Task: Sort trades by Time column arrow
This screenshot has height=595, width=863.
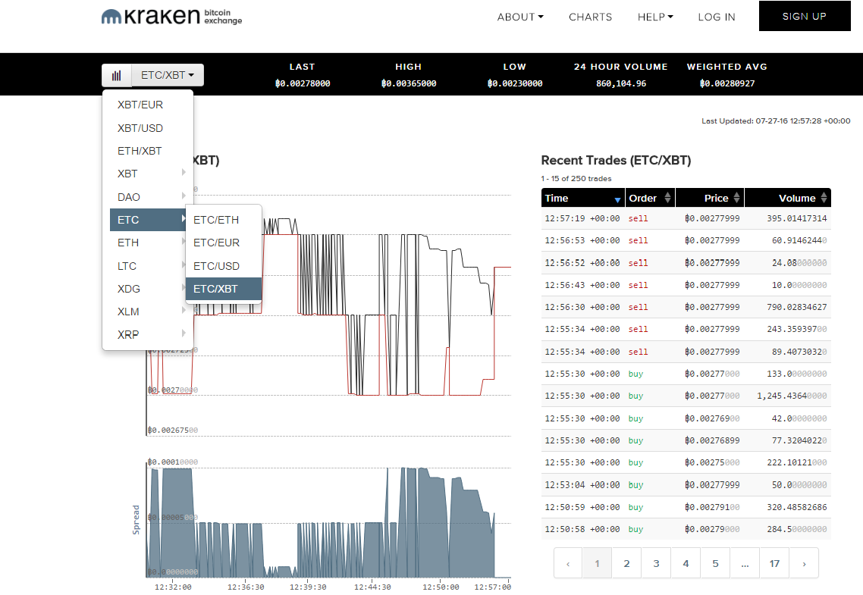Action: 617,199
